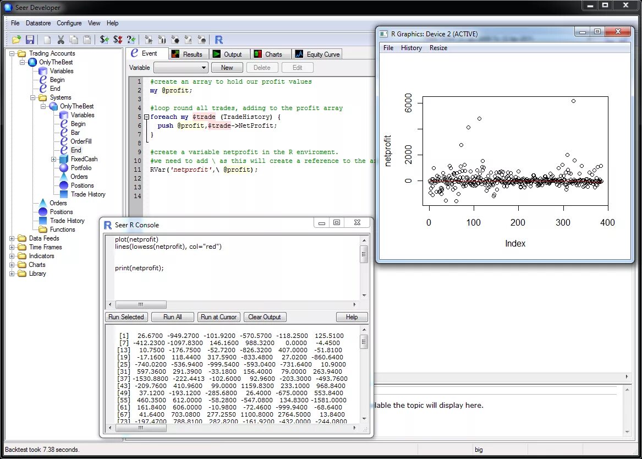This screenshot has width=642, height=459.
Task: Expand the Data Feeds folder
Action: [12, 238]
